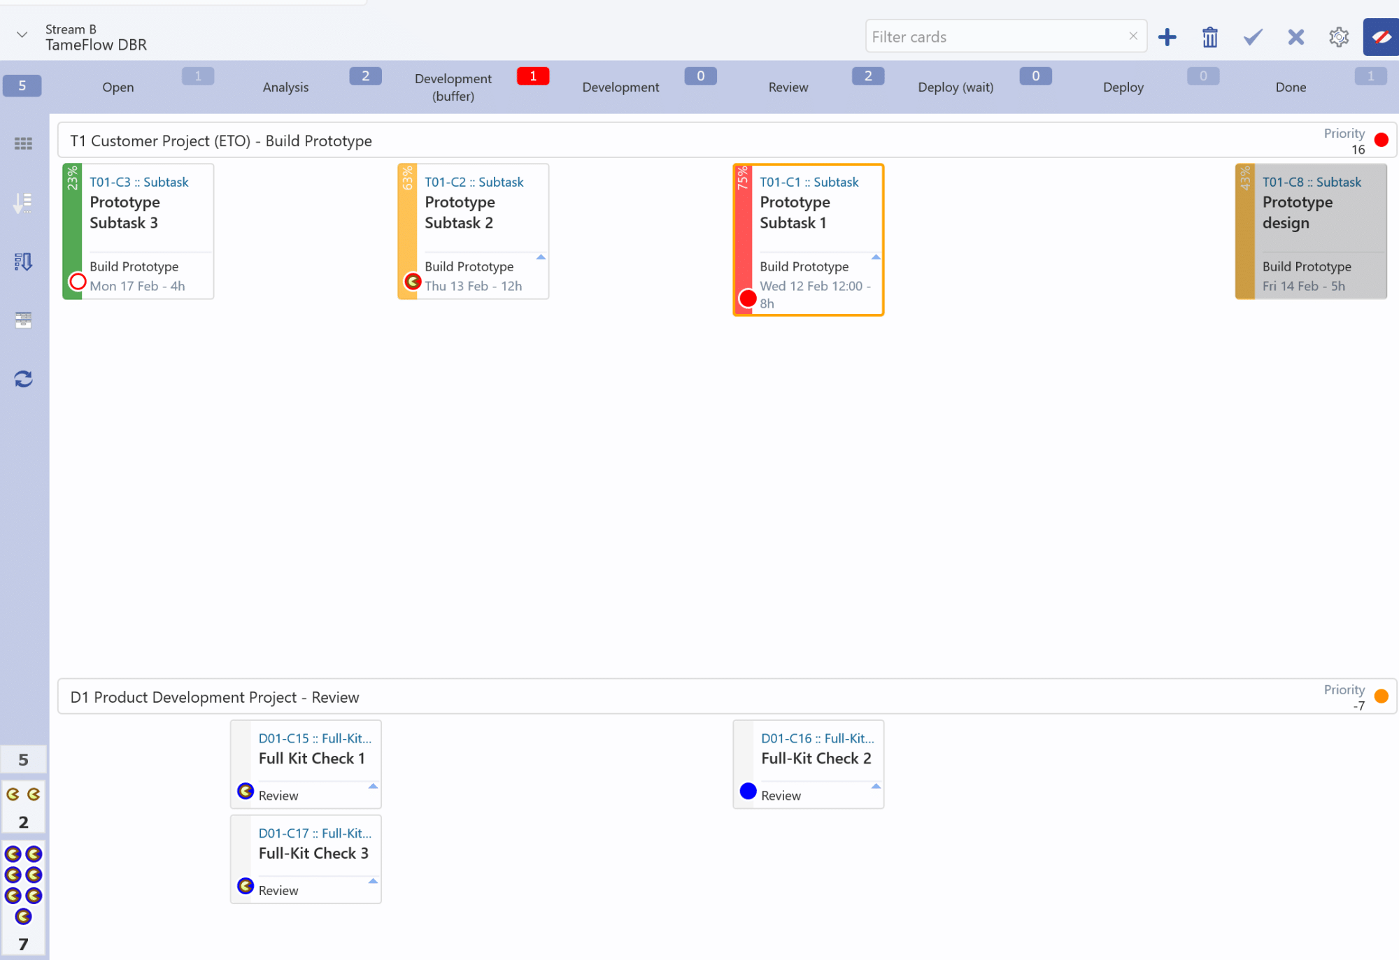Expand the Stream B chevron dropdown
Image resolution: width=1399 pixels, height=960 pixels.
22,34
